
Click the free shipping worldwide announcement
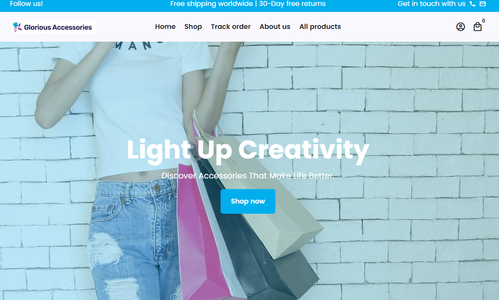tap(248, 4)
